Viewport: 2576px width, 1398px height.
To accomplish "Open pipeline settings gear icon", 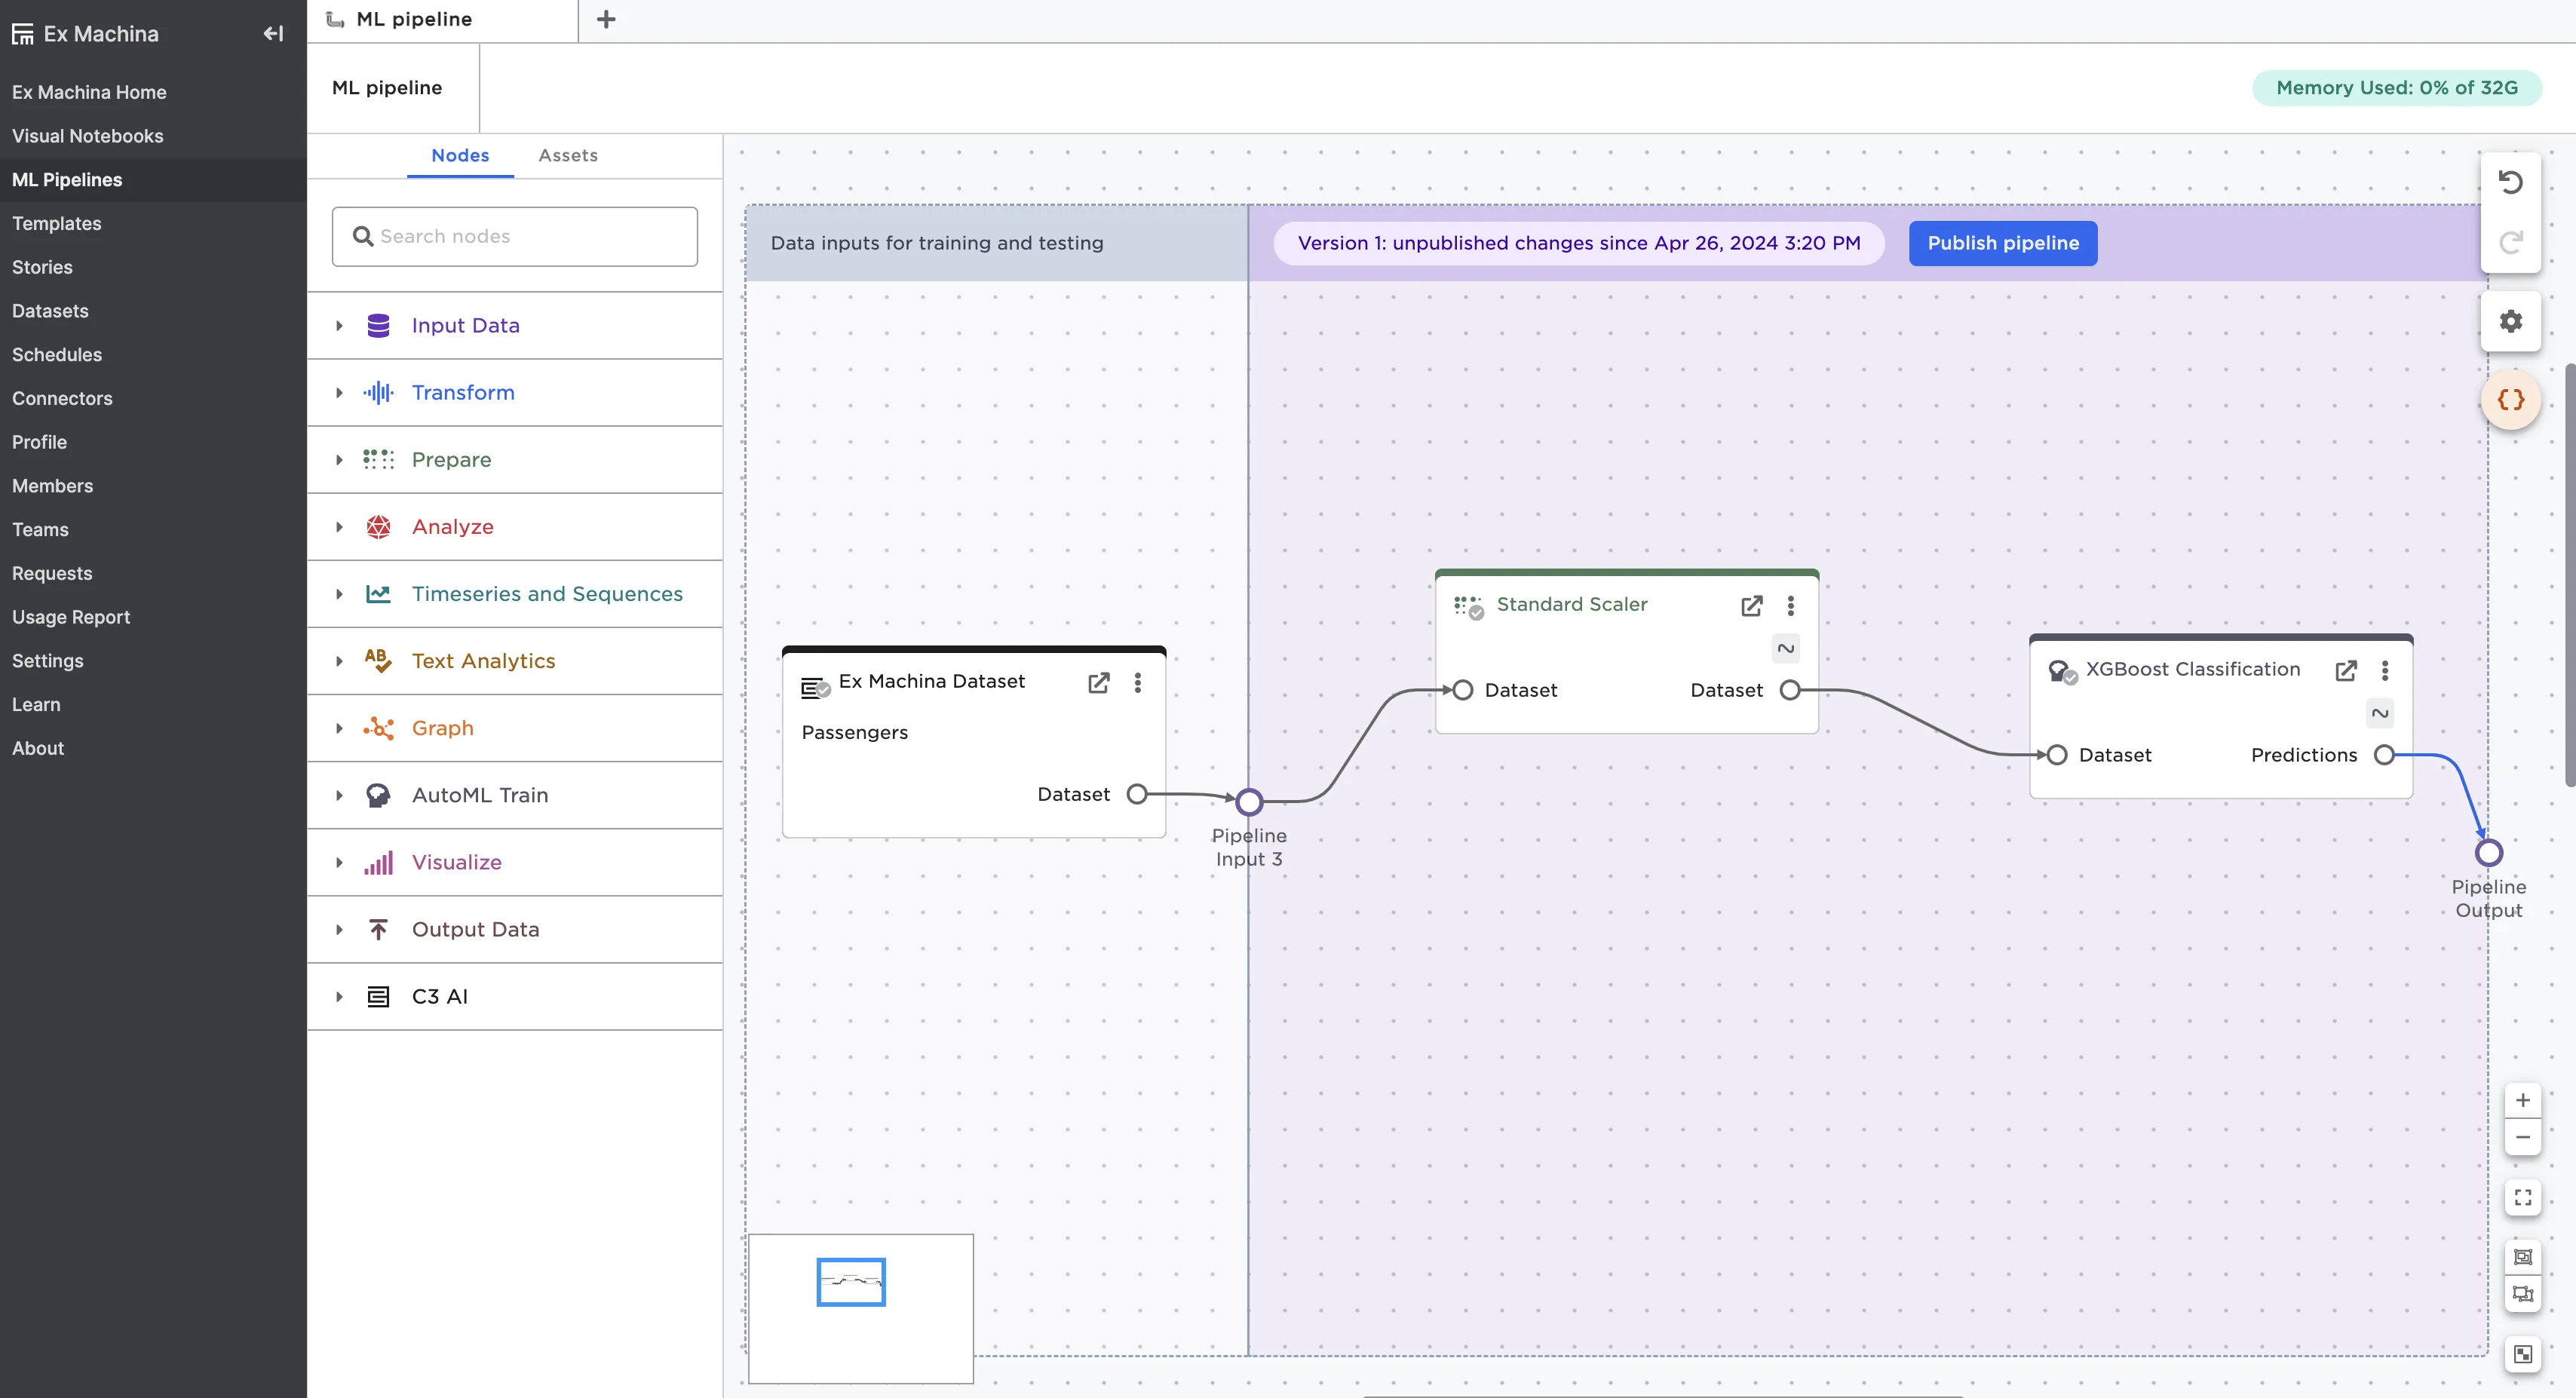I will coord(2510,321).
